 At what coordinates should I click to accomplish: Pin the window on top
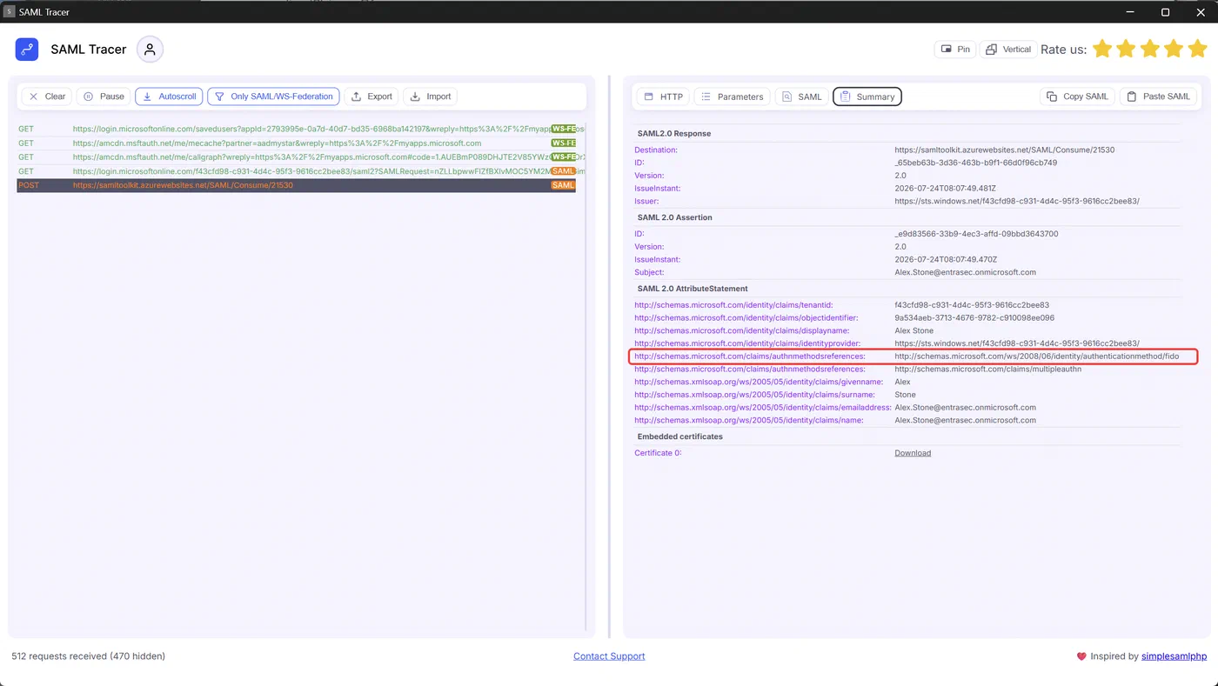(x=955, y=50)
